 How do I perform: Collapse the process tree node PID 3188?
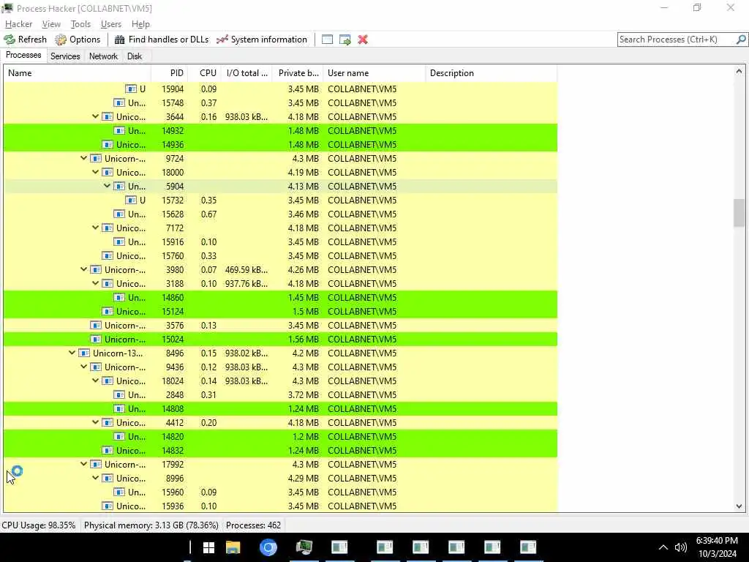click(x=96, y=283)
